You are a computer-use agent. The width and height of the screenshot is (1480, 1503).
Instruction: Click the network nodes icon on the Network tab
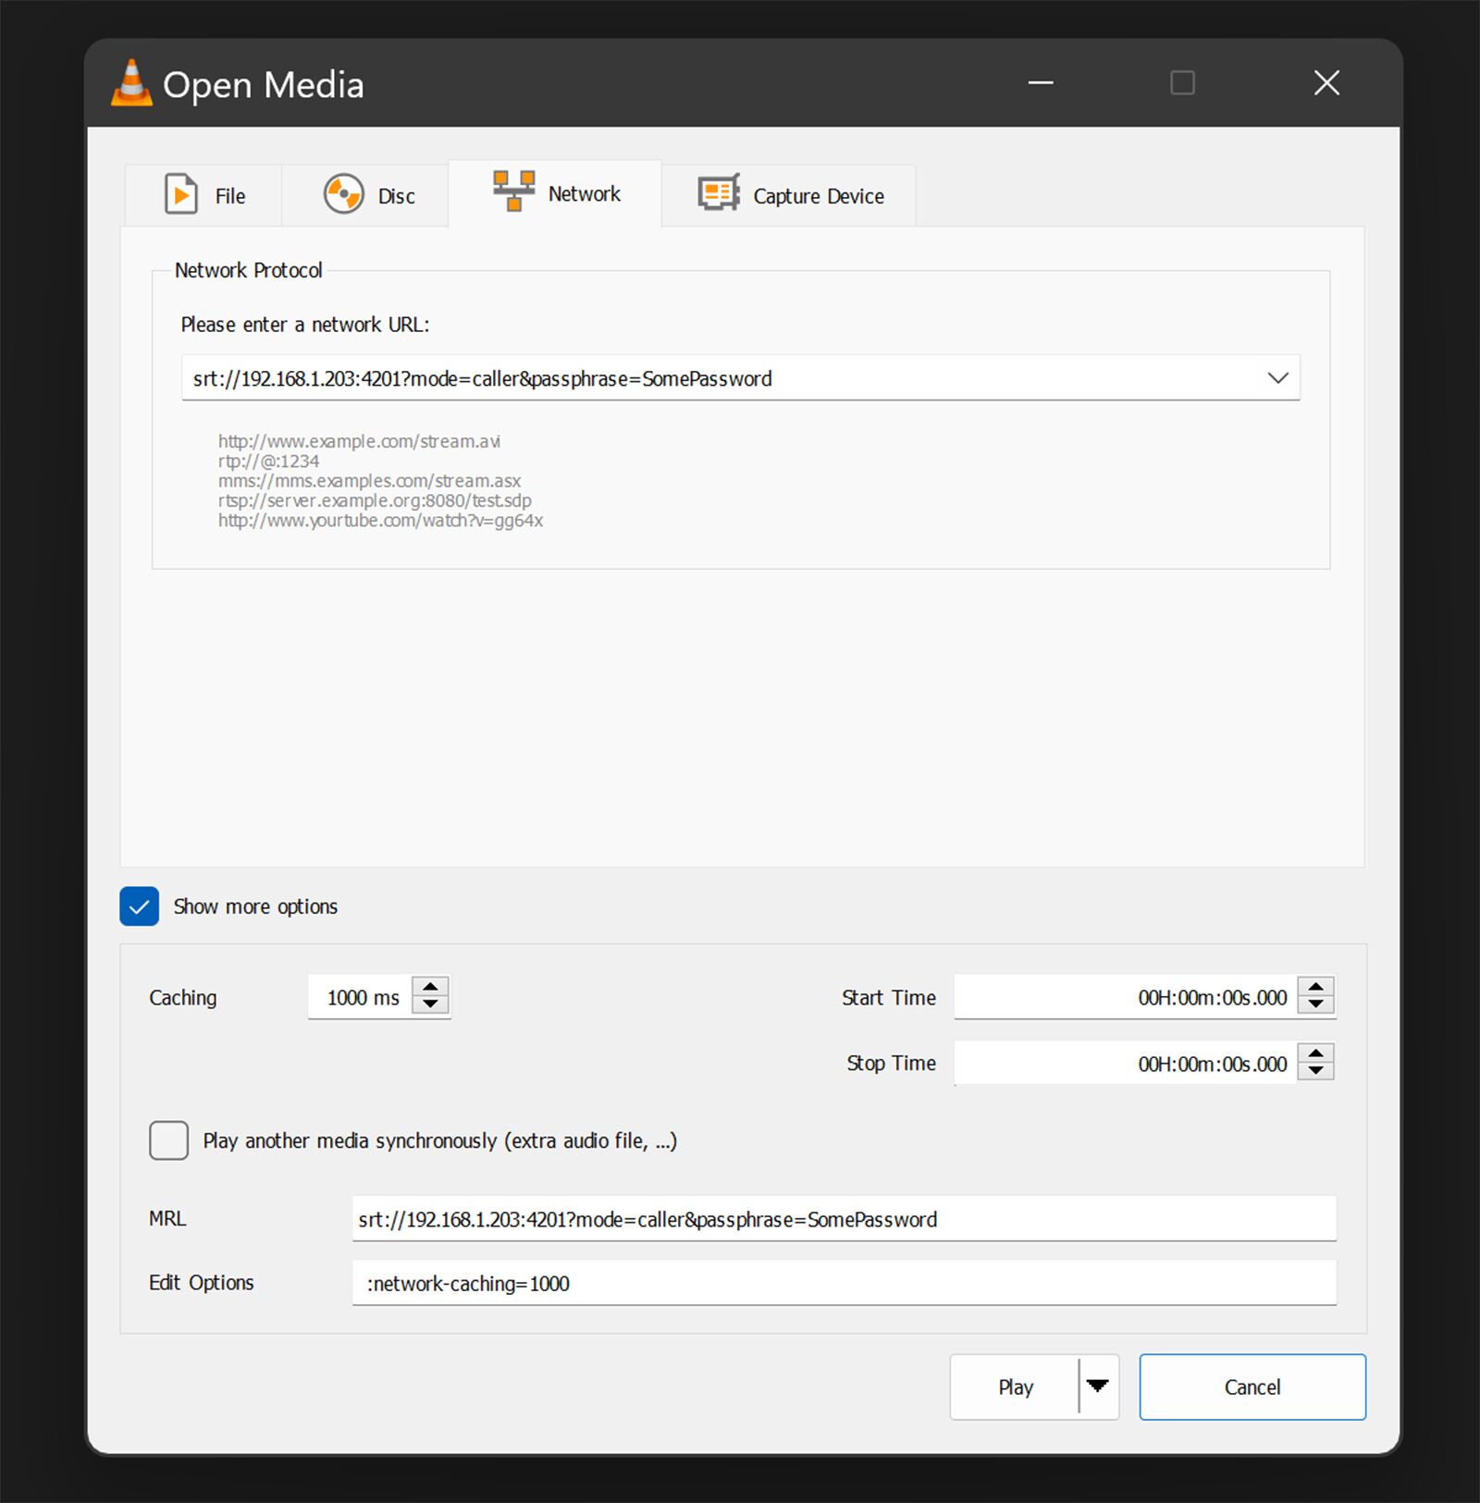pyautogui.click(x=514, y=191)
